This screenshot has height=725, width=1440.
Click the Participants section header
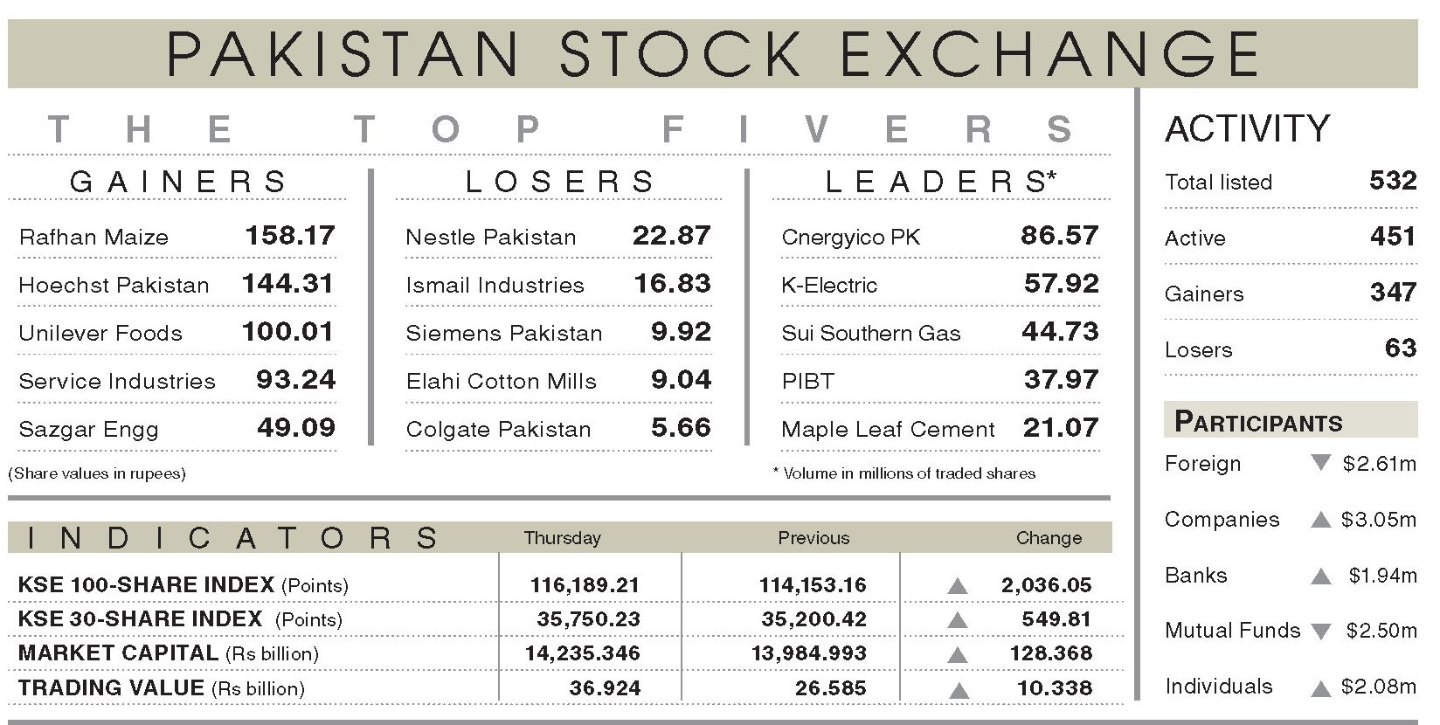[1258, 422]
